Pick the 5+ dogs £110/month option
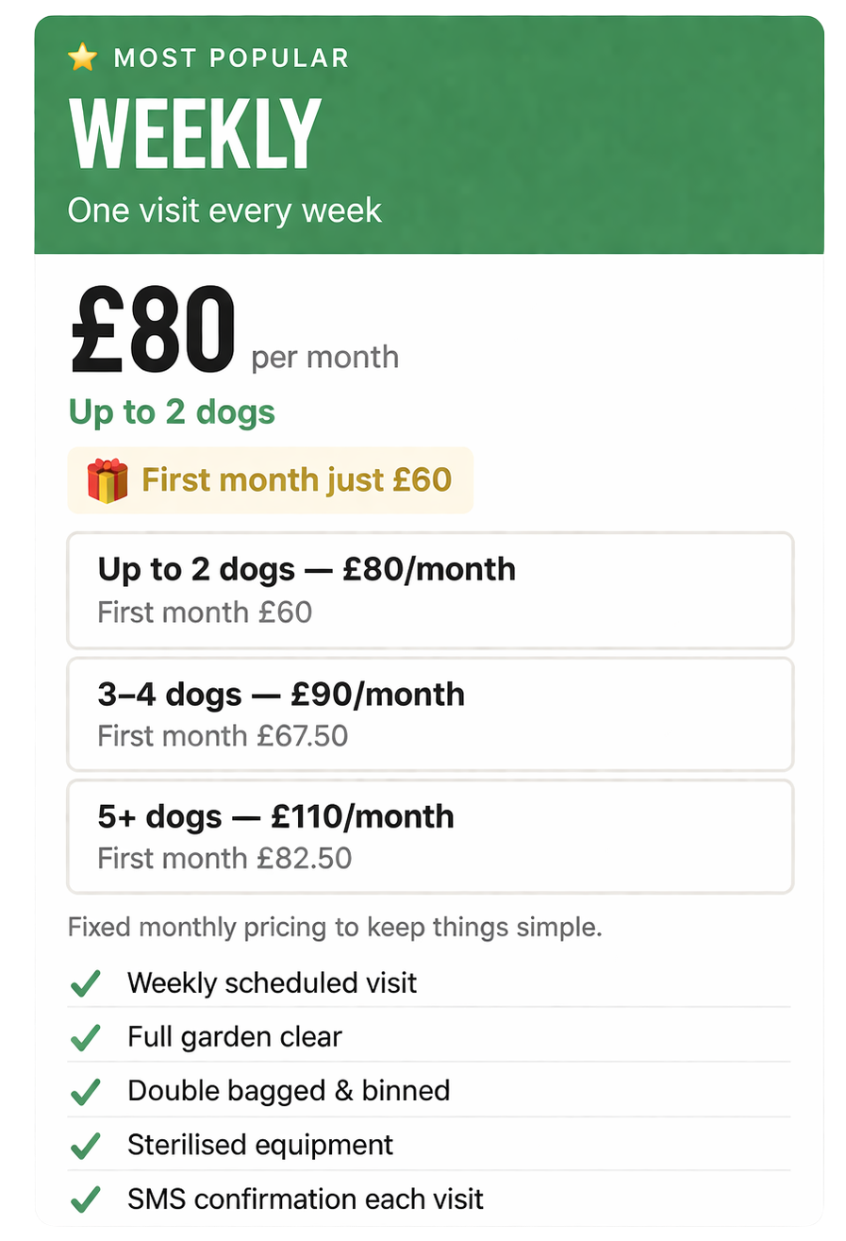Viewport: 846px width, 1241px height. click(x=430, y=836)
